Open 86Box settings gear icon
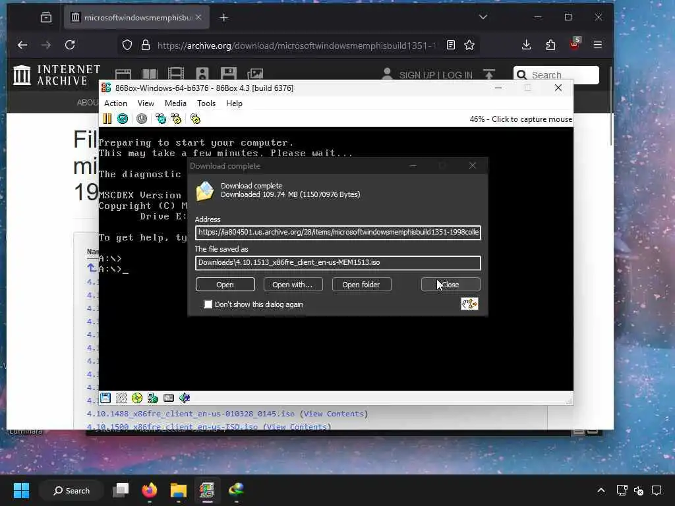 tap(195, 119)
